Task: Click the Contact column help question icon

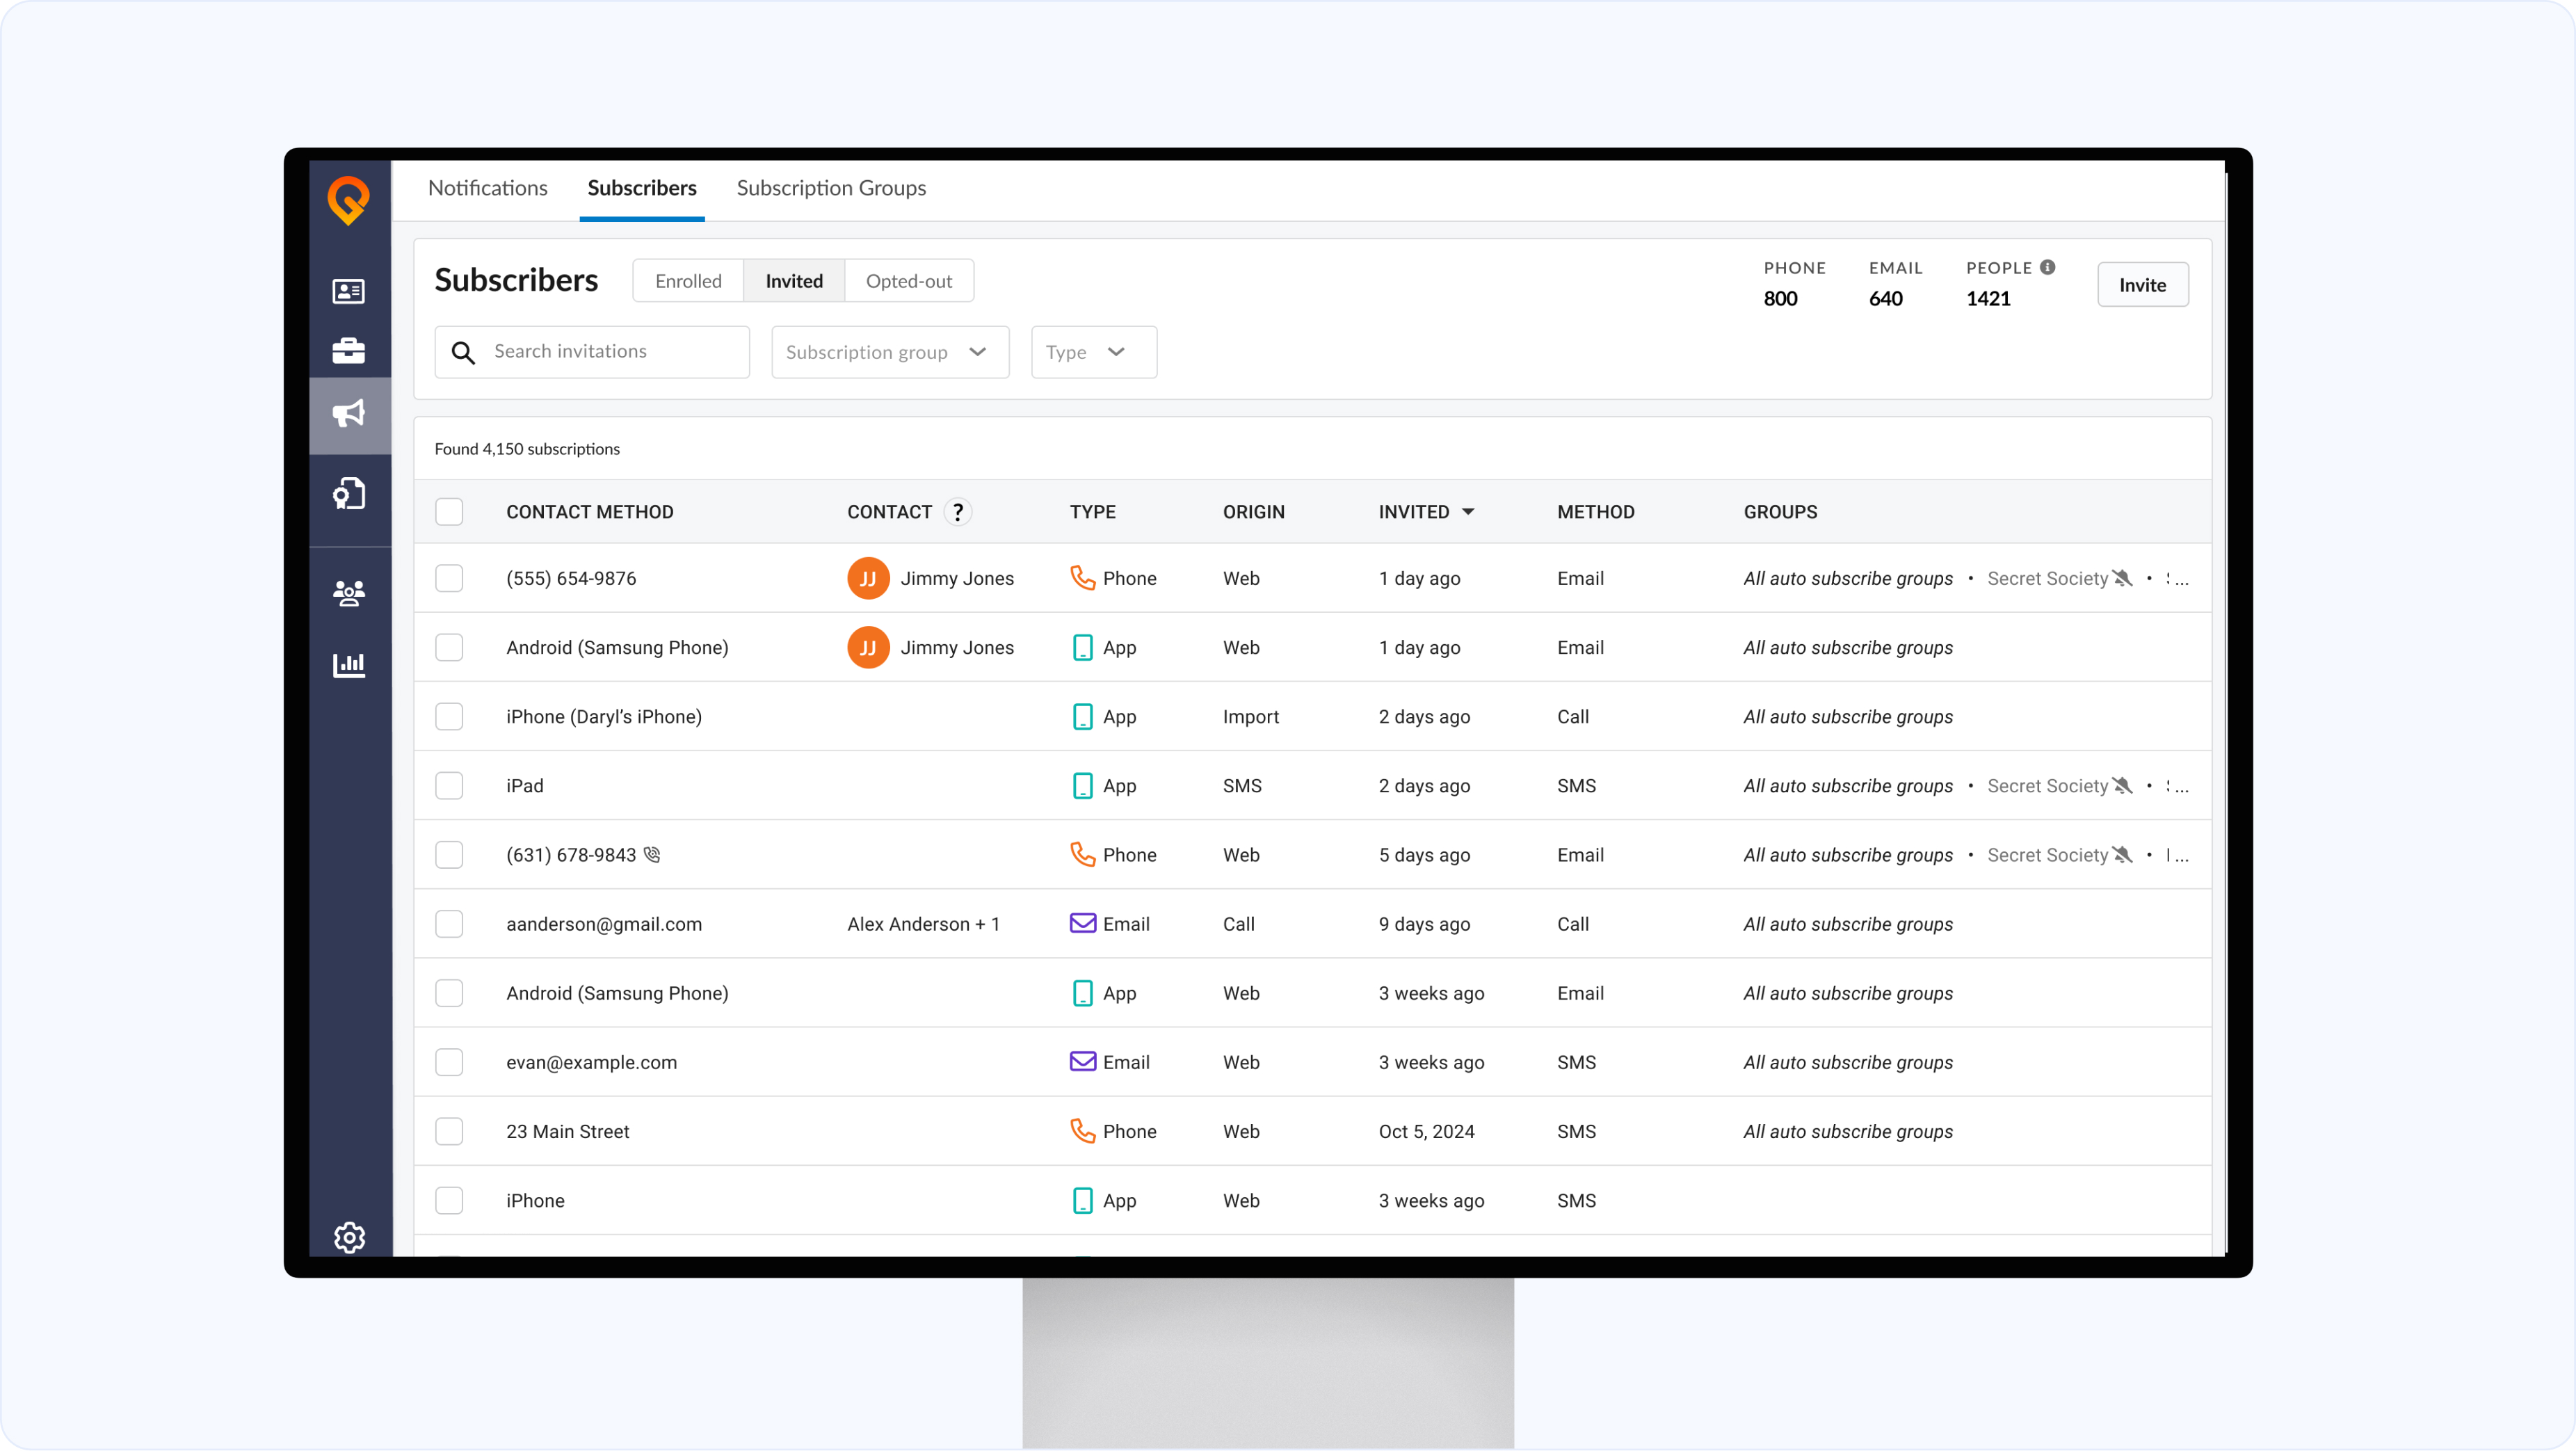Action: (x=957, y=512)
